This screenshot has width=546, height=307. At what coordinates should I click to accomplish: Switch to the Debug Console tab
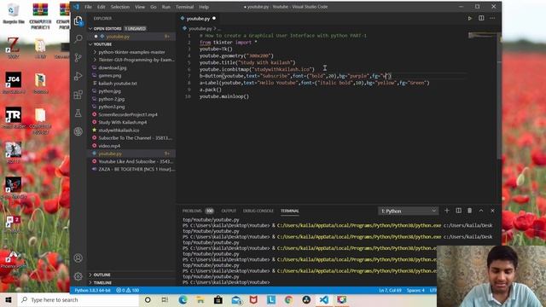(258, 211)
